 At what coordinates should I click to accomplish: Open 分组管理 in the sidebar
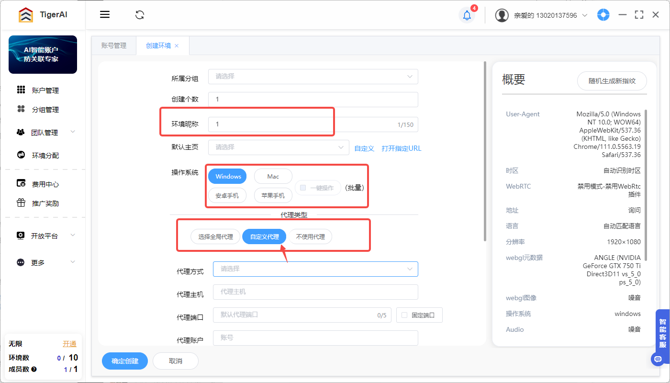45,110
